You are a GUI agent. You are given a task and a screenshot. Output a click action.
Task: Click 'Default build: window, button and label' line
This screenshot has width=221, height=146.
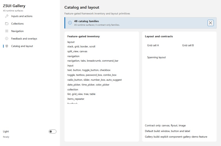coord(167,131)
